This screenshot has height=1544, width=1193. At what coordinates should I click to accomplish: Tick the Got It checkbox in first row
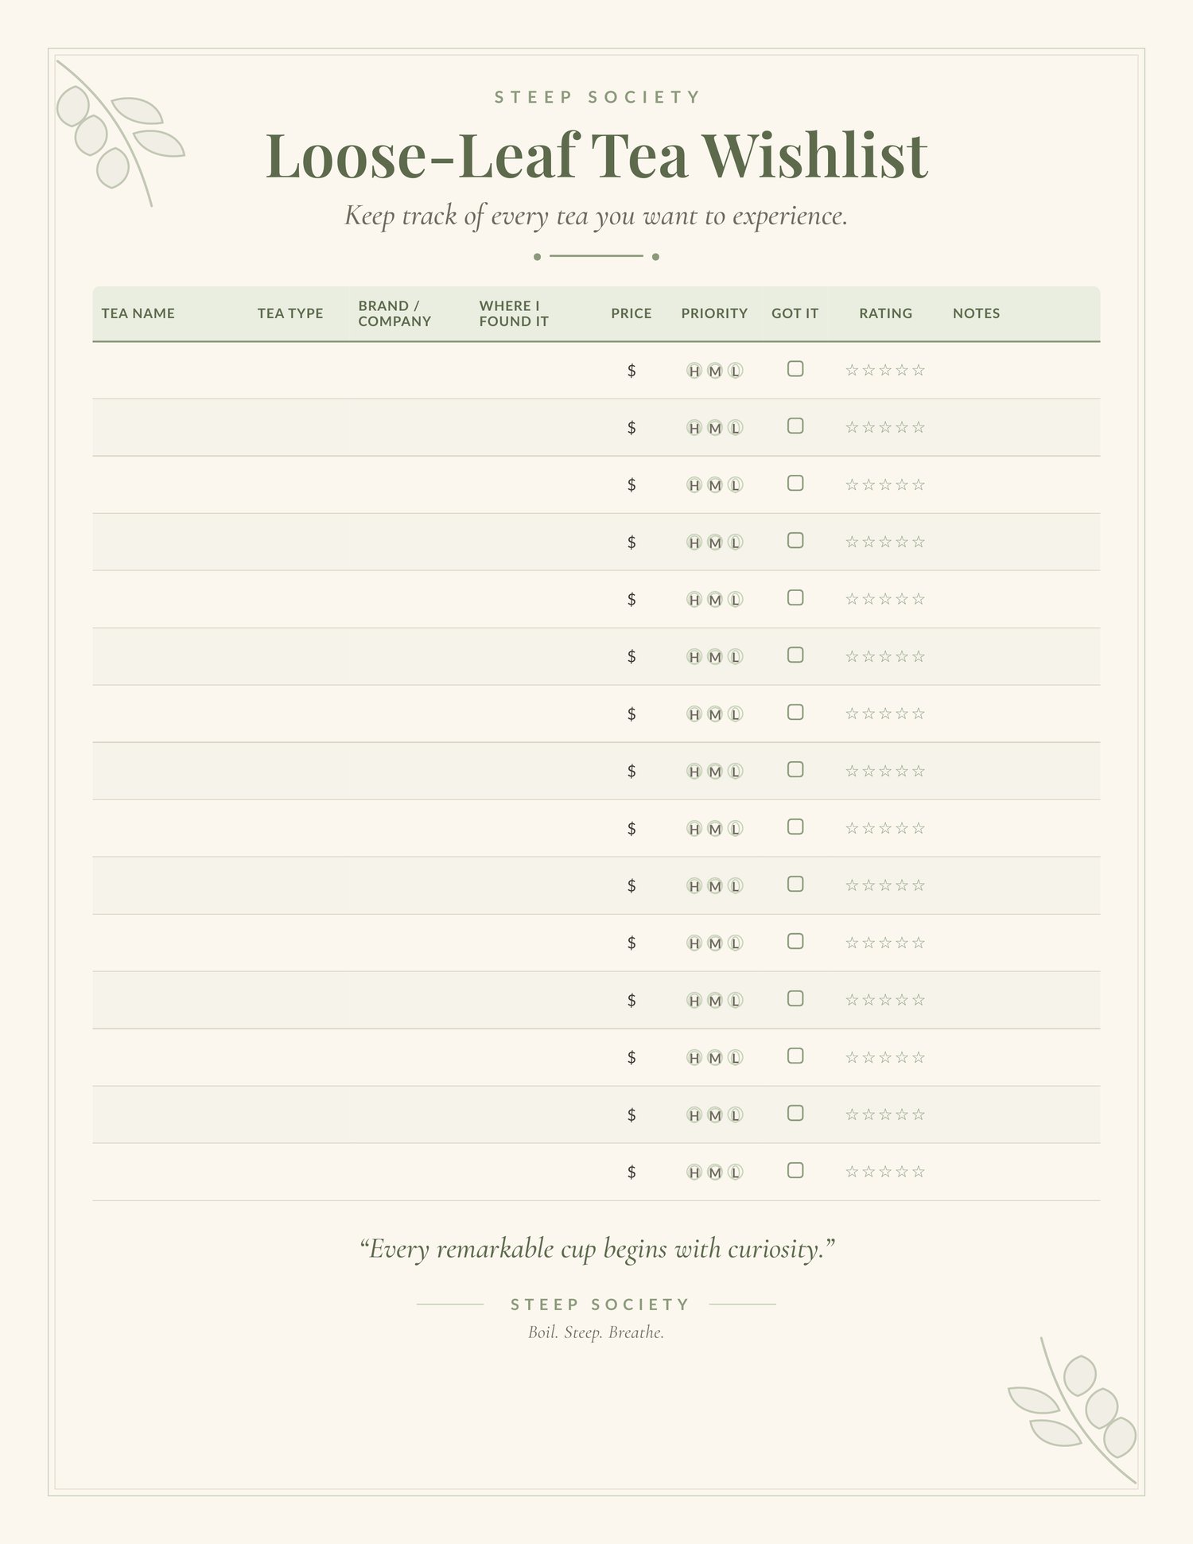click(795, 369)
